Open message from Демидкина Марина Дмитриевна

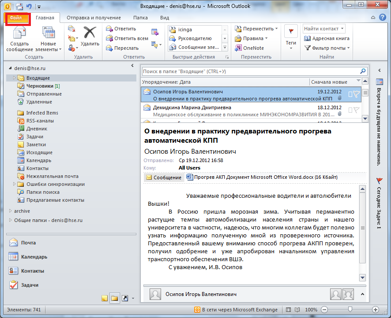click(x=251, y=111)
